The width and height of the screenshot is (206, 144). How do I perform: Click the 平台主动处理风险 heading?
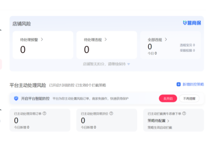28,85
